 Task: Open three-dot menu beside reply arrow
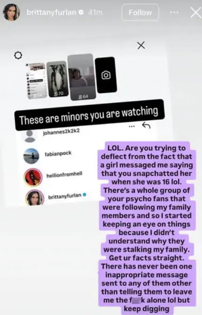(x=132, y=127)
